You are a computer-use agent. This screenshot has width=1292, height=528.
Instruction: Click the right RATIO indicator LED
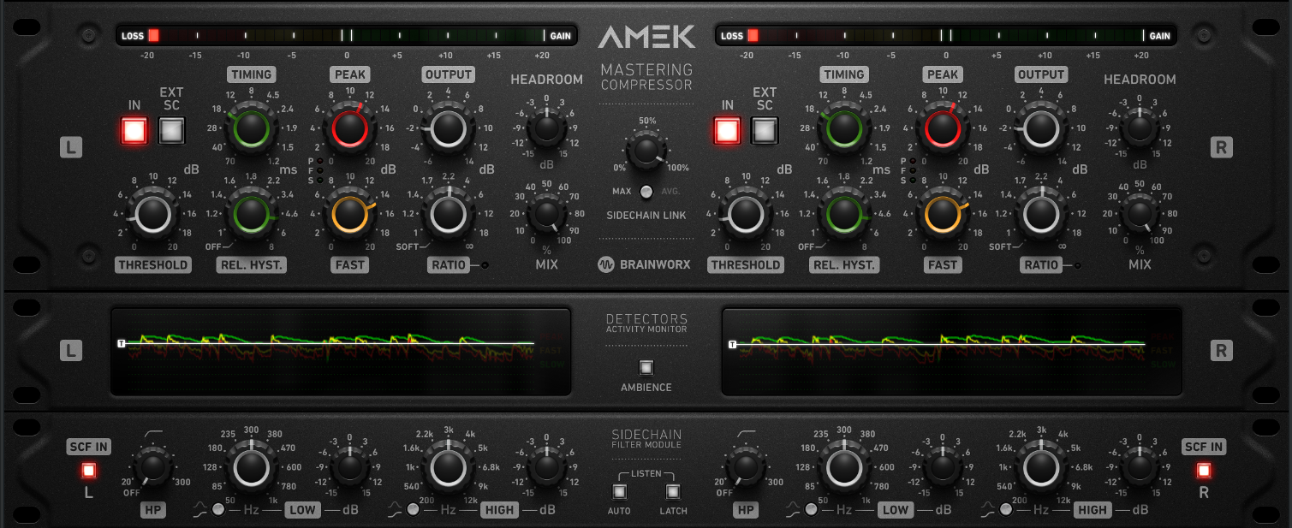(x=1078, y=265)
